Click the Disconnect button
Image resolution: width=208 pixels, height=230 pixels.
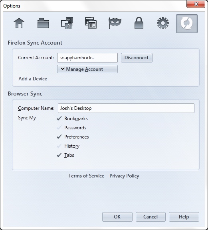137,58
